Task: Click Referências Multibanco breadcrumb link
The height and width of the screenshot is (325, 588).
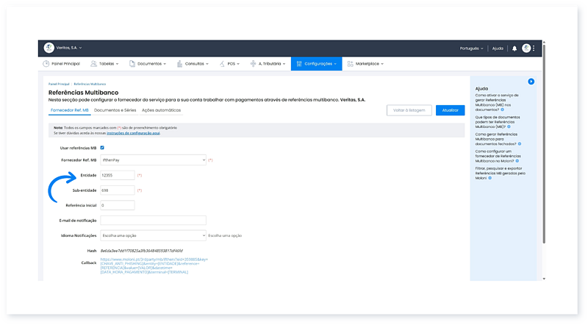Action: pyautogui.click(x=90, y=84)
